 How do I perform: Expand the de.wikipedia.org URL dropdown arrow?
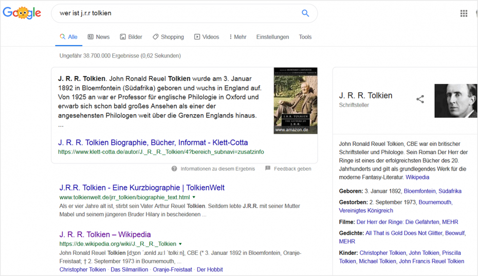pyautogui.click(x=180, y=244)
